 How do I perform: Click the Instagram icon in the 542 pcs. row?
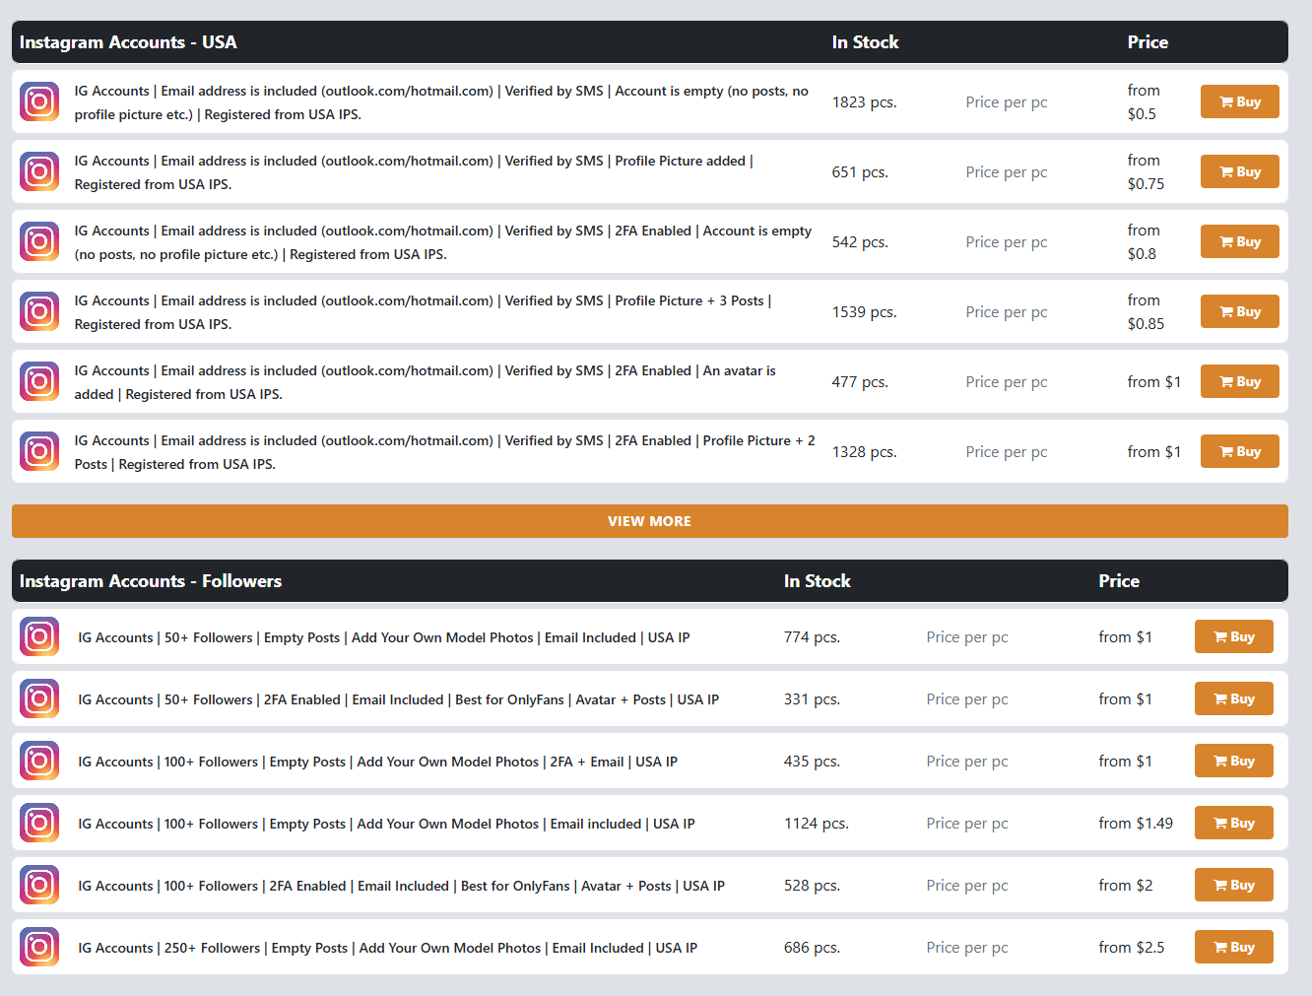click(39, 241)
